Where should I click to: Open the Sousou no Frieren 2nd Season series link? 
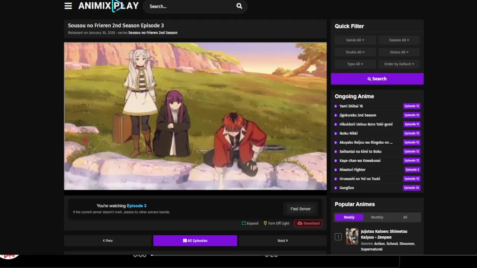(x=153, y=33)
